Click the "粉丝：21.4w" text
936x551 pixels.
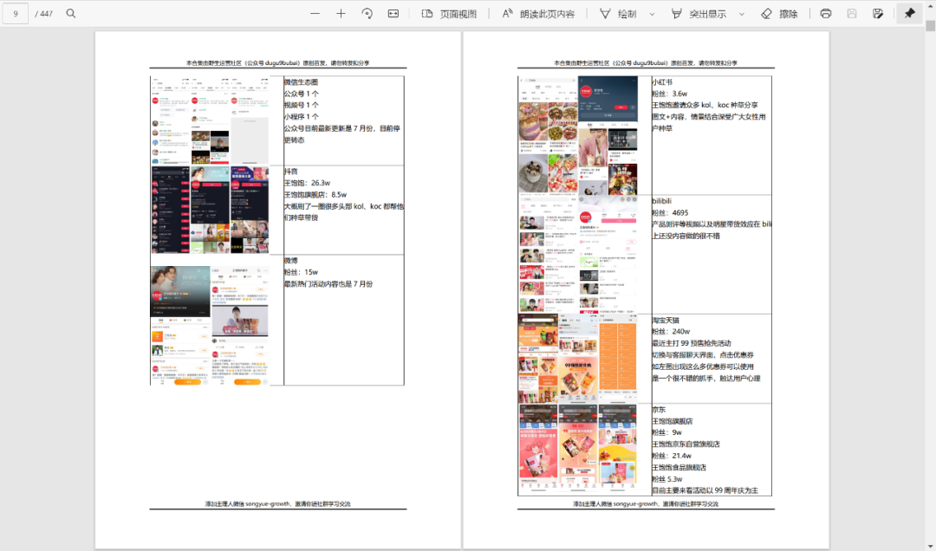(672, 456)
